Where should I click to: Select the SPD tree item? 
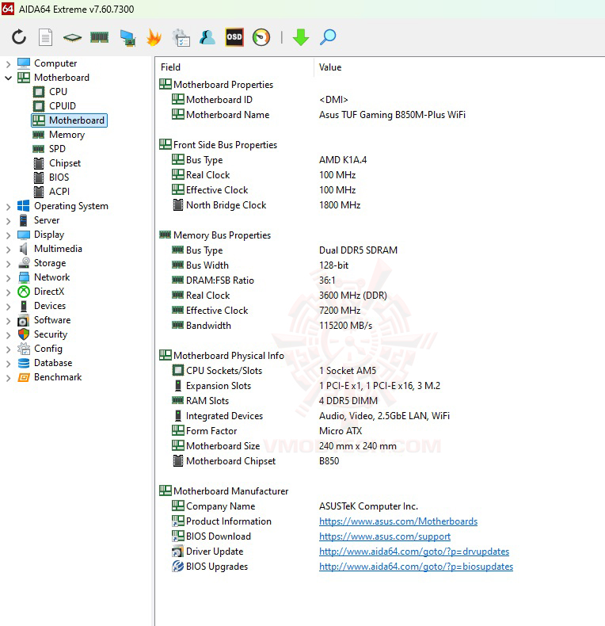point(57,149)
